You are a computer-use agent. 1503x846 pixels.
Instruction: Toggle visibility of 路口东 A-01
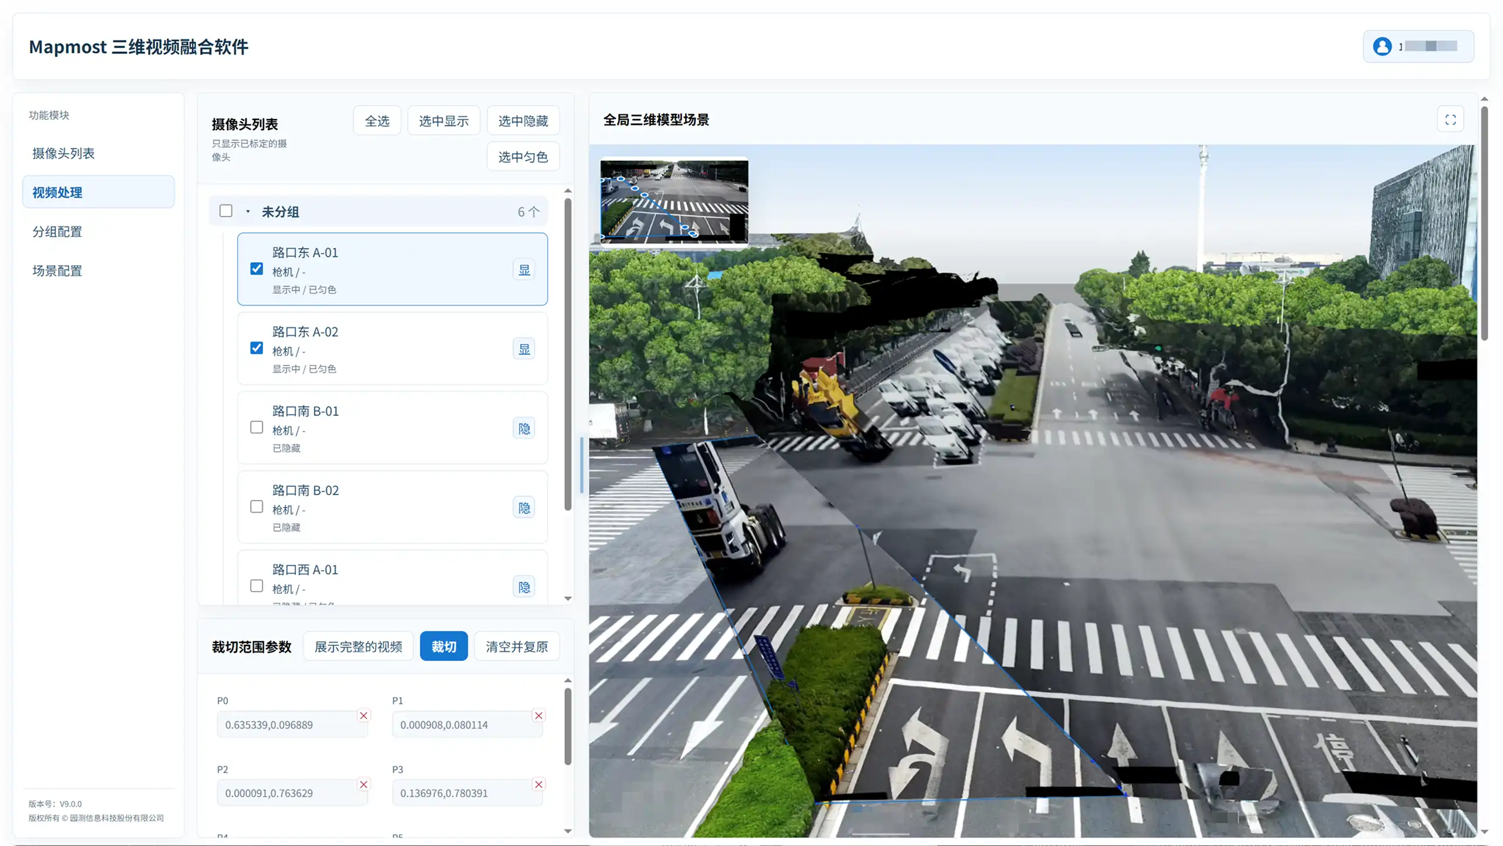(x=524, y=270)
